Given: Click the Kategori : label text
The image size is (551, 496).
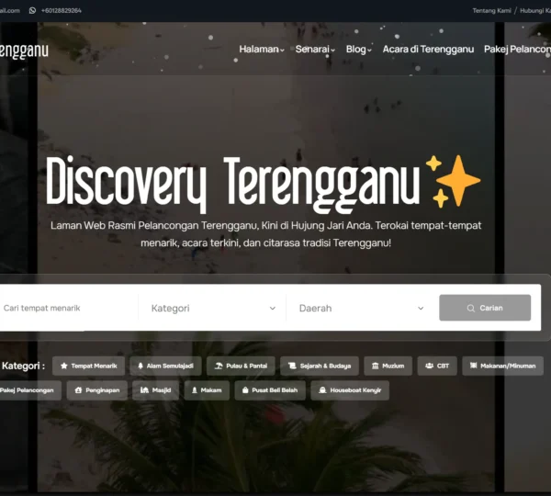Looking at the screenshot, I should 23,366.
